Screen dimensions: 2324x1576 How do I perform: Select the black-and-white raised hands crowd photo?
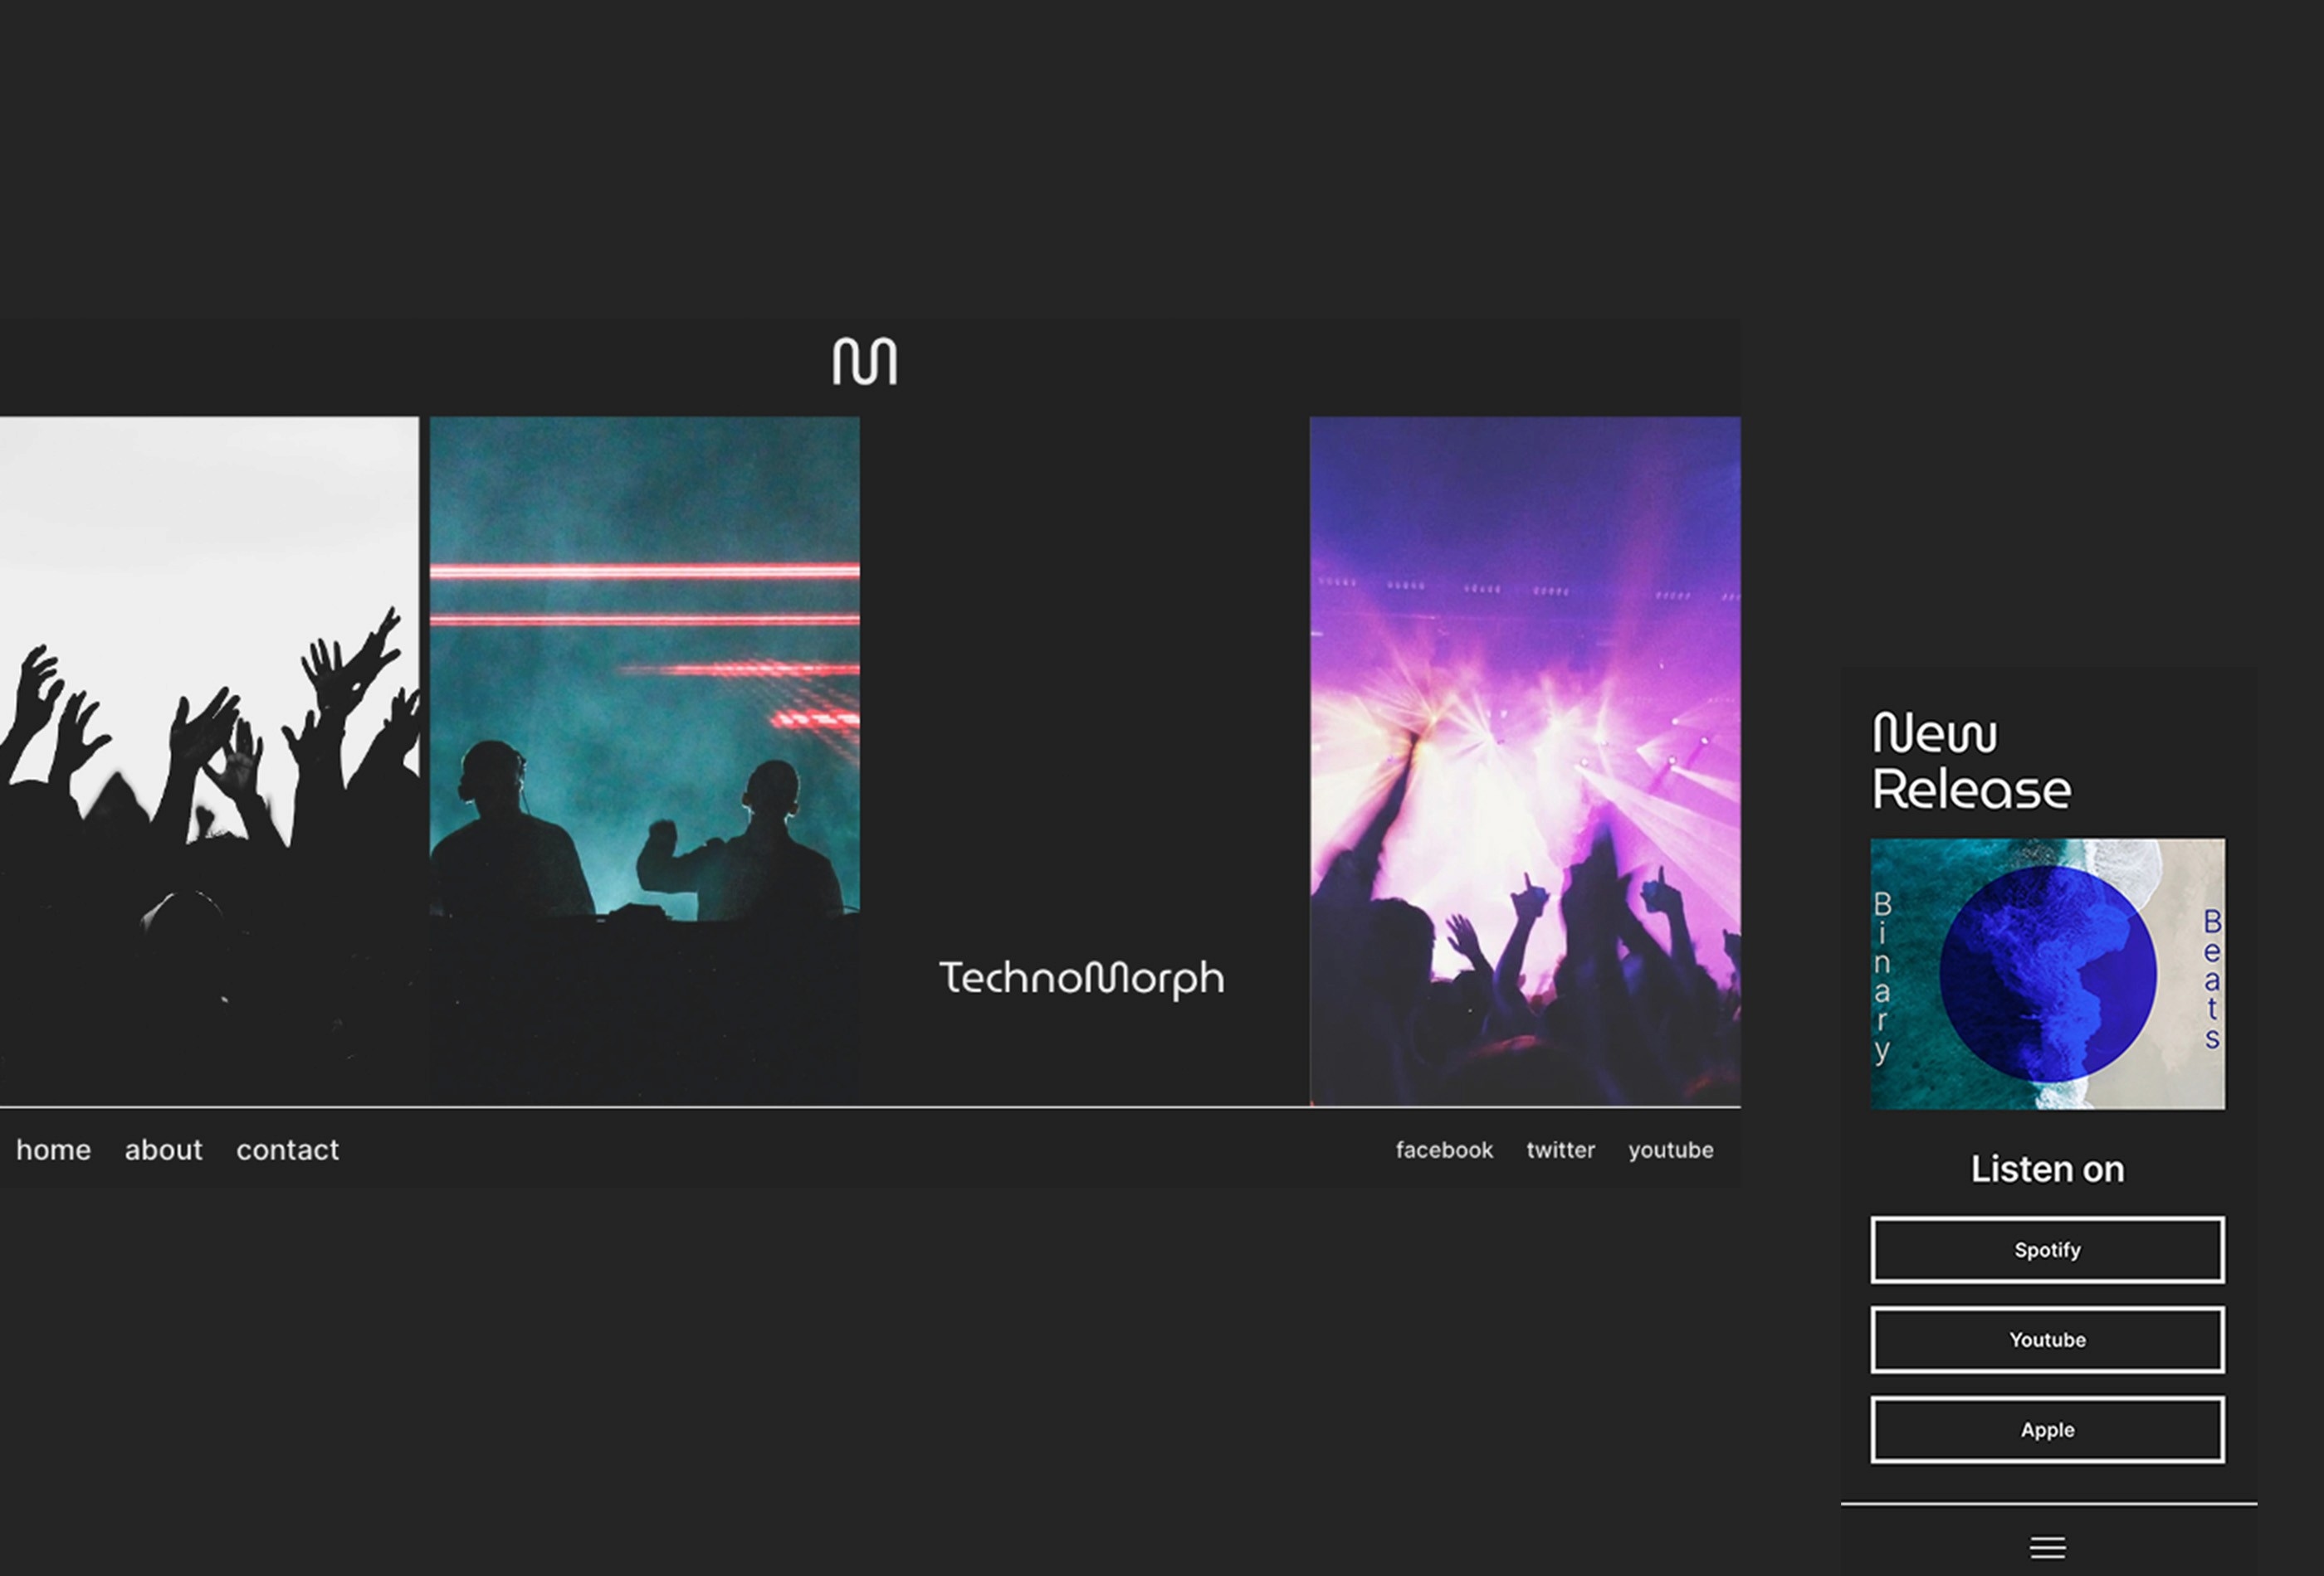coord(209,761)
